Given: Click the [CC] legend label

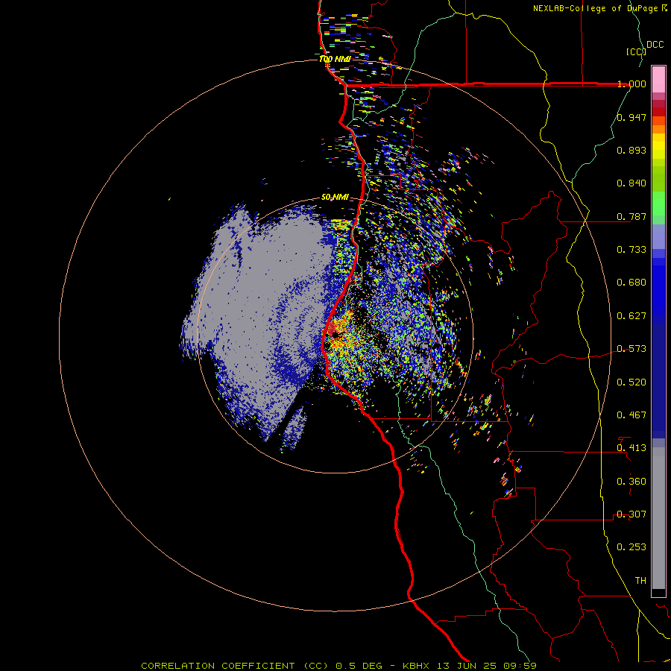Looking at the screenshot, I should (x=637, y=51).
